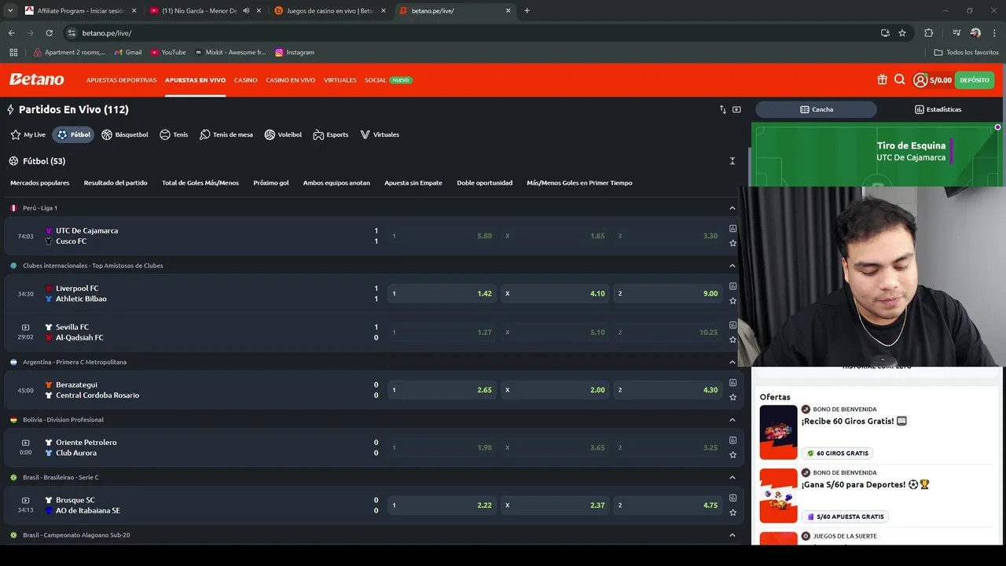This screenshot has width=1006, height=566.
Task: Open the Instagram bookmark
Action: (x=295, y=53)
